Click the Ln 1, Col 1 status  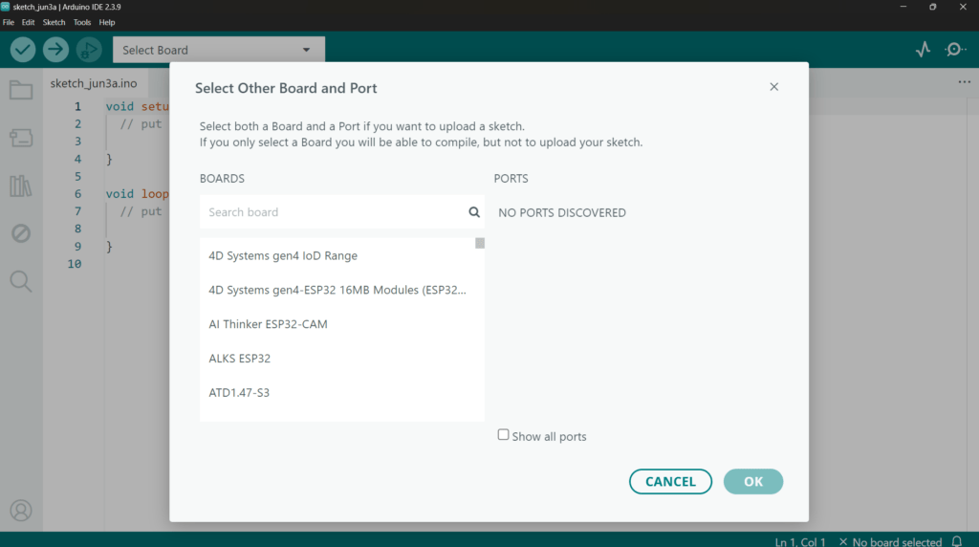click(800, 542)
